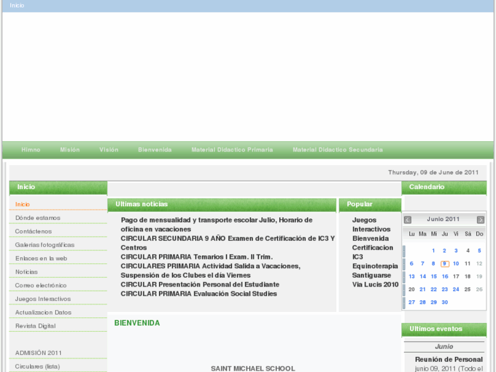Image resolution: width=496 pixels, height=372 pixels.
Task: Select June 29 in calendar
Action: (x=434, y=302)
